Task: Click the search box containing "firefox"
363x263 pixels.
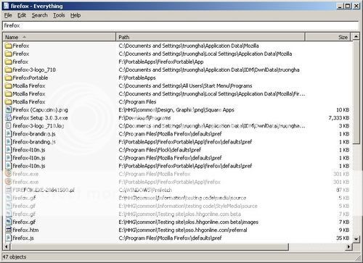Action: 180,25
